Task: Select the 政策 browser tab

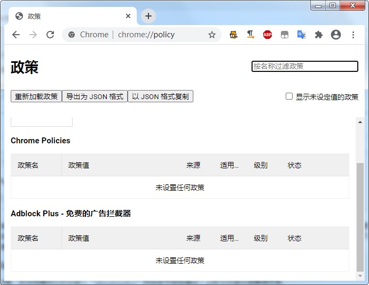Action: click(x=73, y=16)
